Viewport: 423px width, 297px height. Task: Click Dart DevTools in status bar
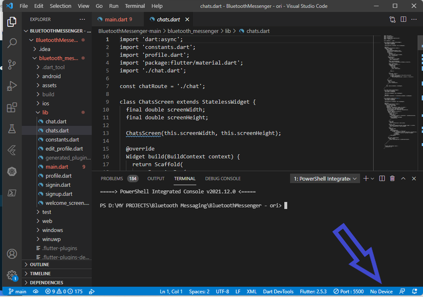click(x=278, y=291)
